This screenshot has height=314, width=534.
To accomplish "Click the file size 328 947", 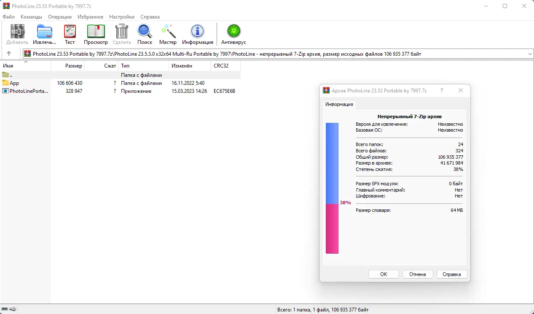I will [74, 91].
